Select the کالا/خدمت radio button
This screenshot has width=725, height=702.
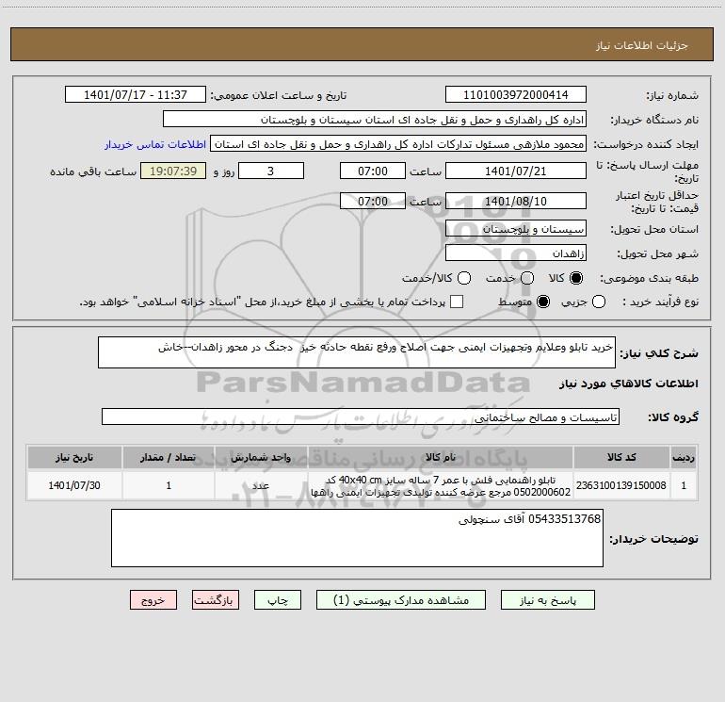[464, 278]
